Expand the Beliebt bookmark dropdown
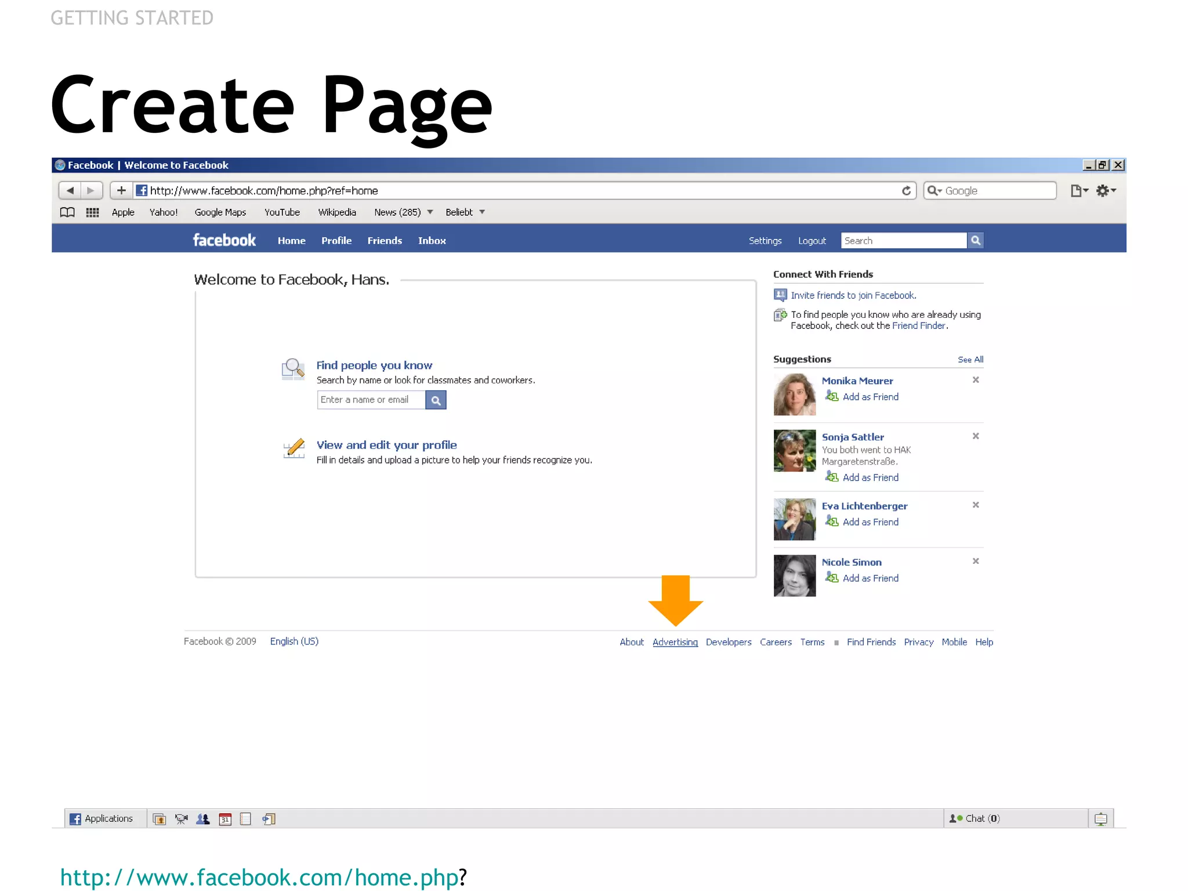The width and height of the screenshot is (1188, 891). tap(482, 212)
